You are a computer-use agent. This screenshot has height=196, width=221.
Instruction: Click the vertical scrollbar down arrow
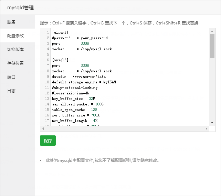point(212,122)
